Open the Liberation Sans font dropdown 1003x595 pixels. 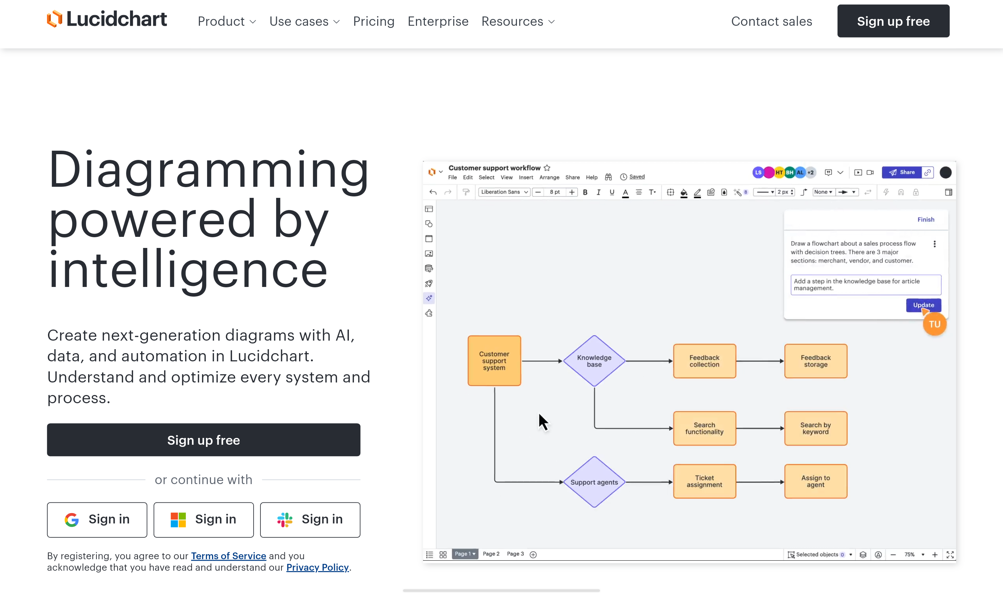coord(504,192)
